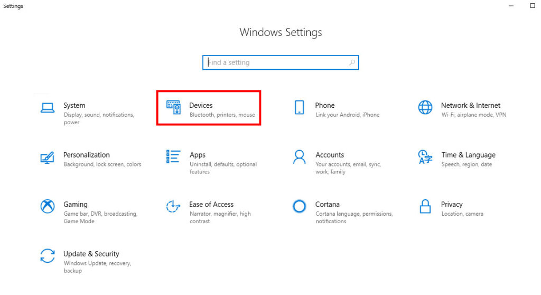Click 'Narrator, magnifier, high contrast' text
Screen dimensions: 541x295
pyautogui.click(x=220, y=217)
